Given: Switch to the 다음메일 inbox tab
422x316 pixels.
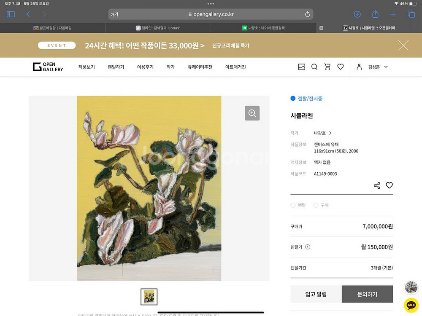Looking at the screenshot, I should tap(53, 28).
